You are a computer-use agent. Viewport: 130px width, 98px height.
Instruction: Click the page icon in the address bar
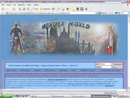click(7, 13)
